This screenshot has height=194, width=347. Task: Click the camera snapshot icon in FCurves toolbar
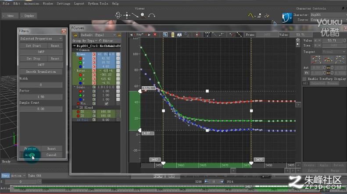click(179, 35)
